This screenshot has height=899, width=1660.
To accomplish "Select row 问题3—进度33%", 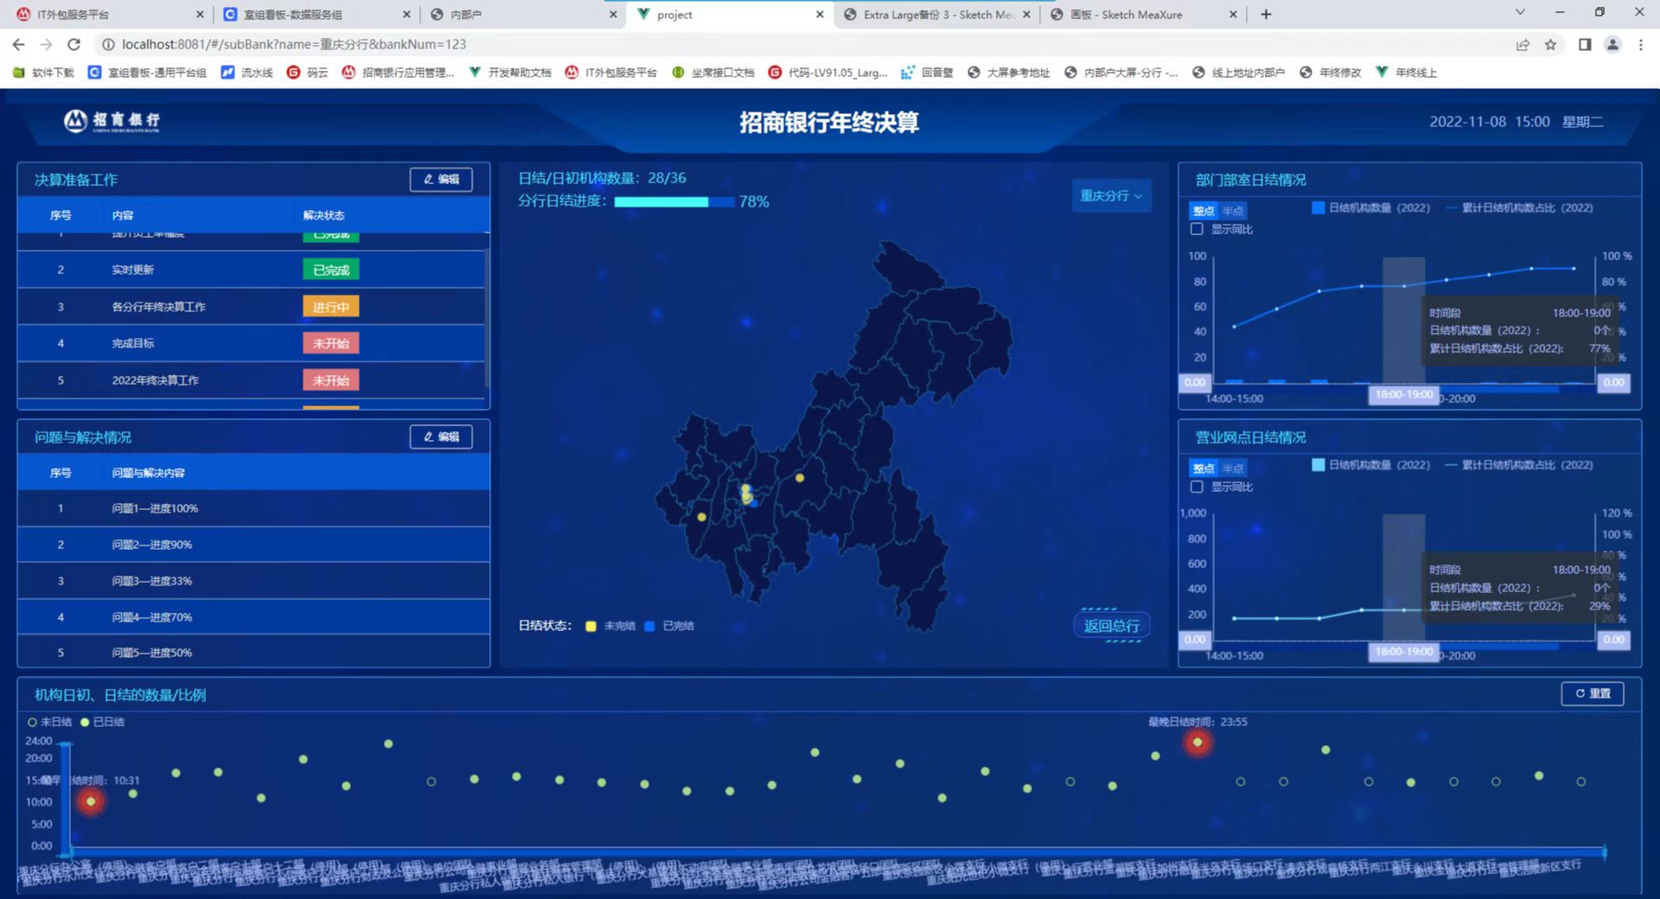I will click(x=253, y=581).
